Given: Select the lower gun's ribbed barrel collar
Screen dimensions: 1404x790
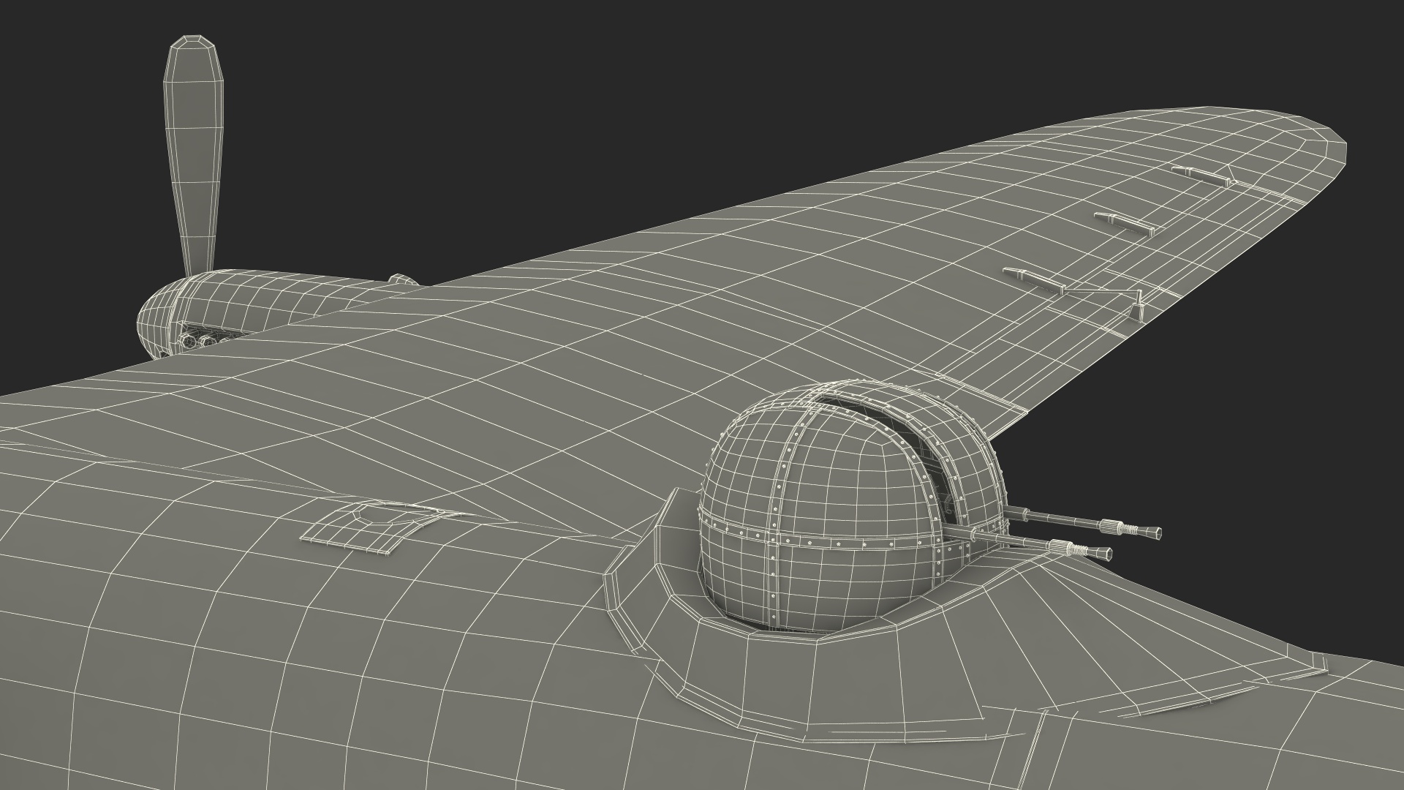Looking at the screenshot, I should [1060, 546].
